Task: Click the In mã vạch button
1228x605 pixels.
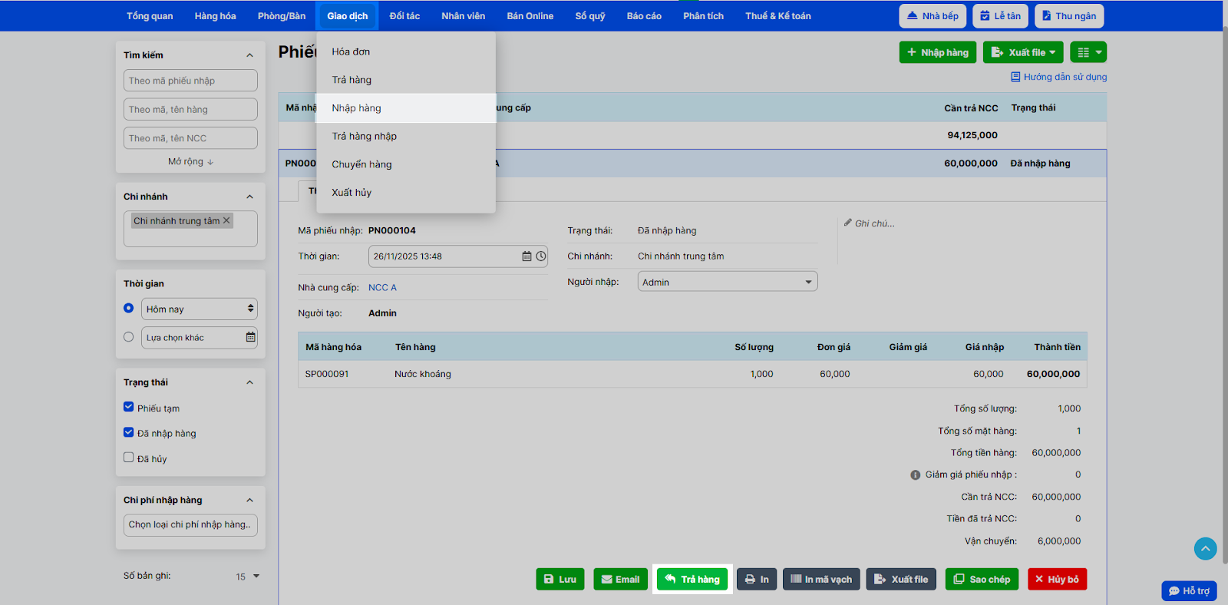Action: [821, 579]
